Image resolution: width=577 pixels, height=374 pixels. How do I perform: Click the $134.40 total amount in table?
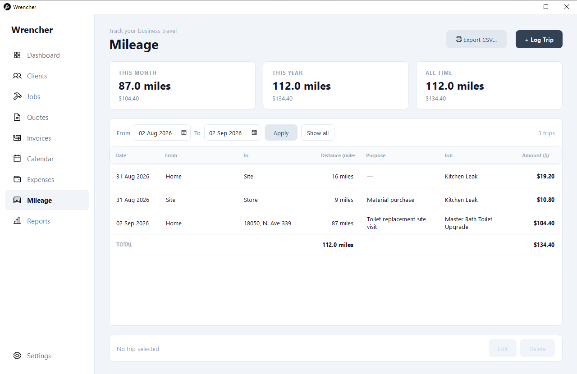544,245
